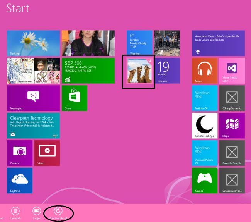Launch the Messaging app tile
Screen dimensions: 251x222
tap(33, 98)
